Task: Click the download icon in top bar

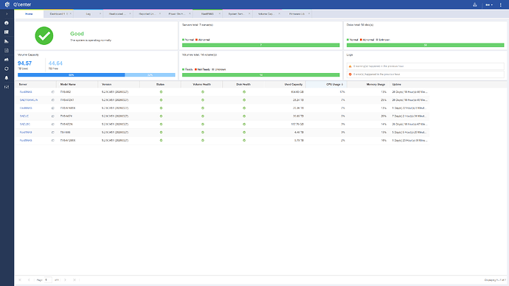Action: 475,4
